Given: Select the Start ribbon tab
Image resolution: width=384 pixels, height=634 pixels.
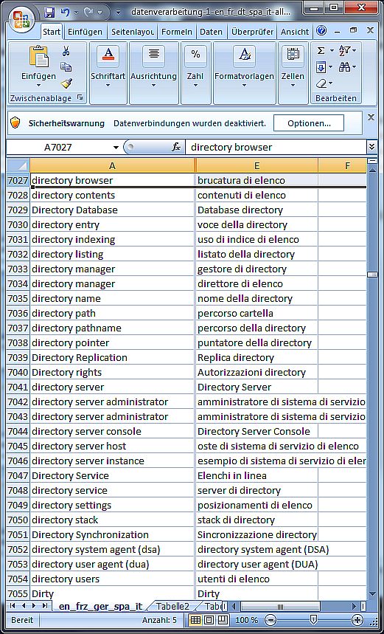Looking at the screenshot, I should coord(52,32).
